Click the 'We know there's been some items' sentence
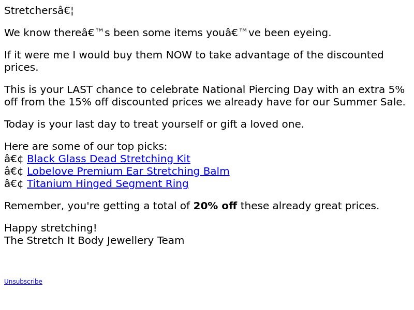The image size is (414, 310). coord(168,33)
